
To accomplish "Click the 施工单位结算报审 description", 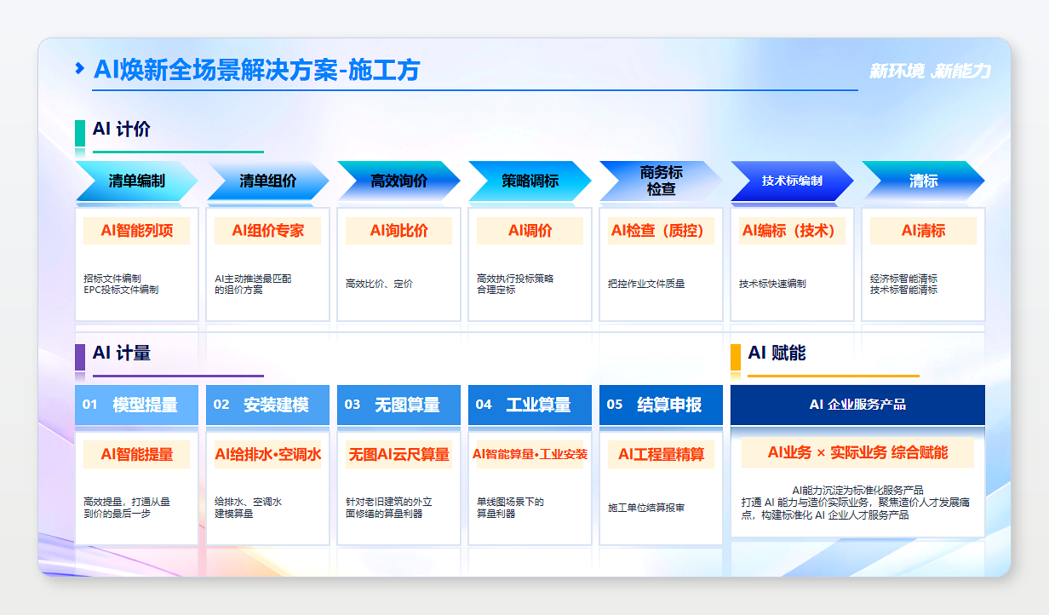I will [646, 508].
